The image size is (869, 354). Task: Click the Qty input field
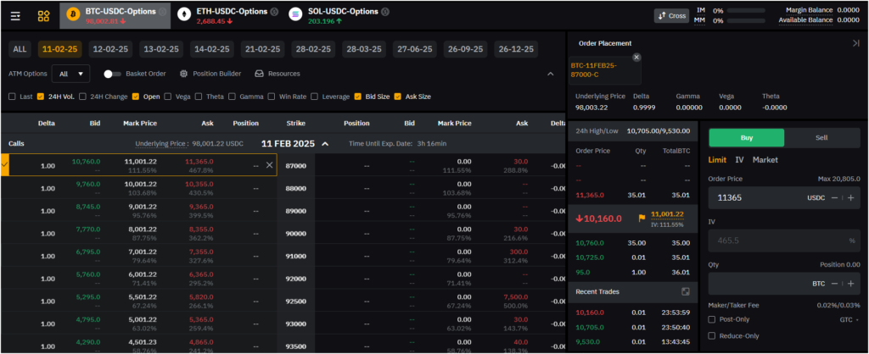click(x=784, y=283)
